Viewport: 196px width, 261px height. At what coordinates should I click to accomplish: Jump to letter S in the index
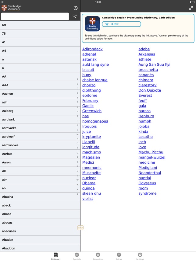click(x=77, y=162)
